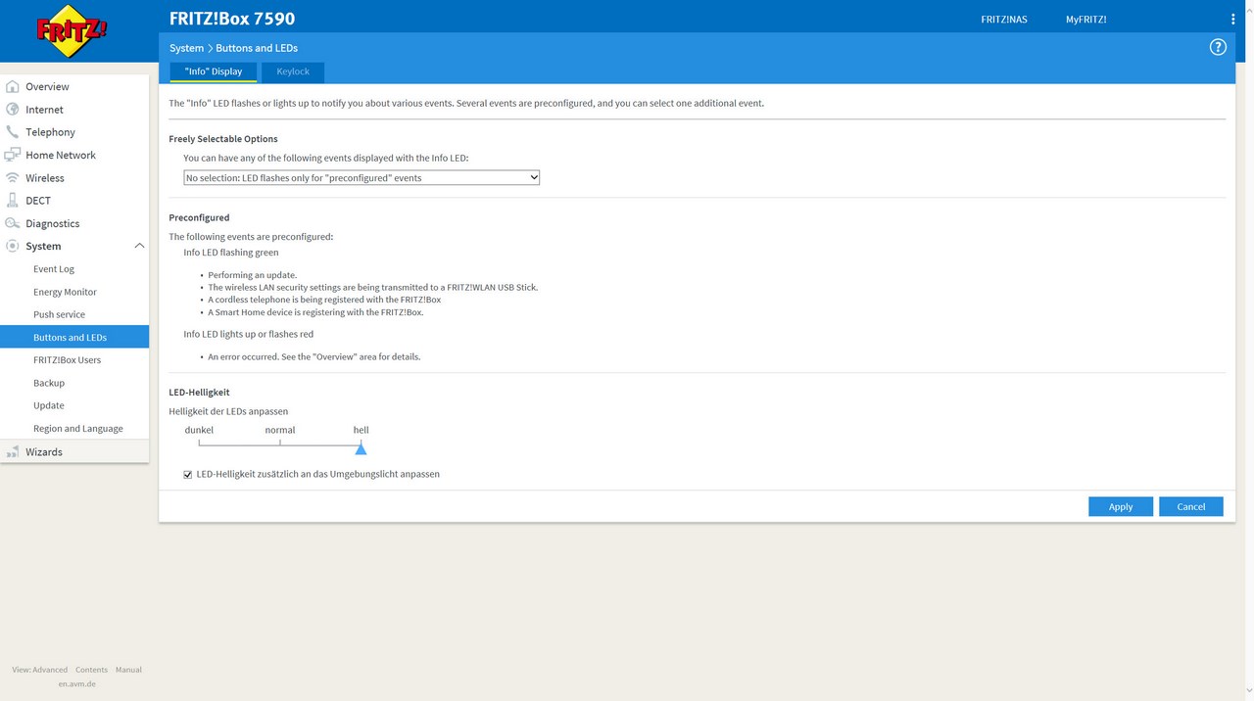Click the System gear icon

tap(13, 246)
